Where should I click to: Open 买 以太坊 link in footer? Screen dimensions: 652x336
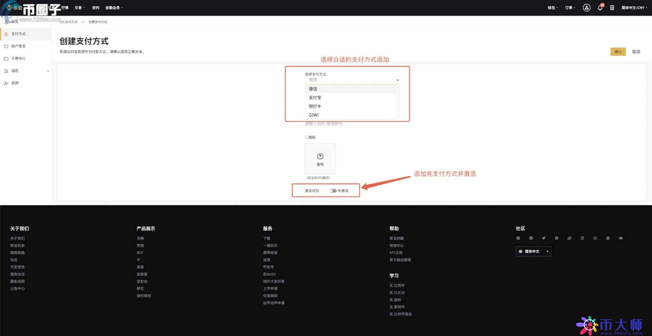click(397, 293)
